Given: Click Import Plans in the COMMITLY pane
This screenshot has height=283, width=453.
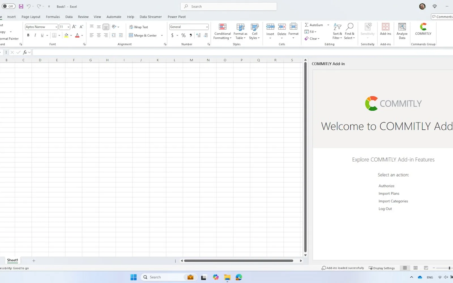Looking at the screenshot, I should 389,194.
